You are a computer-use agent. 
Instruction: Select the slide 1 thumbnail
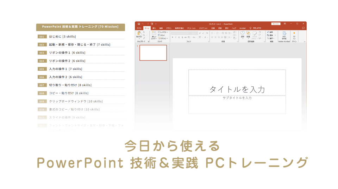(x=153, y=53)
